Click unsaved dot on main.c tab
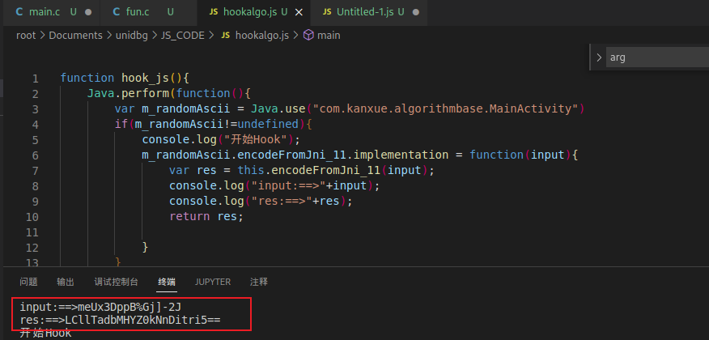Image resolution: width=709 pixels, height=340 pixels. click(87, 12)
